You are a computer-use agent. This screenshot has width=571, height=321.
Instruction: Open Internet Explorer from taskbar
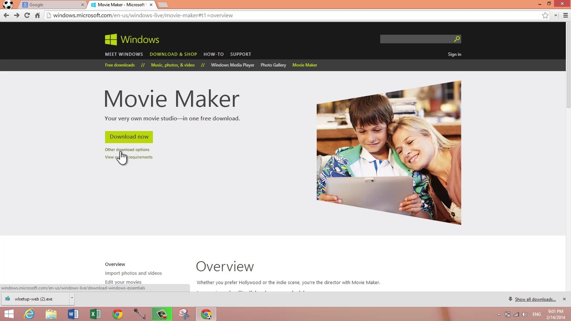pos(29,314)
